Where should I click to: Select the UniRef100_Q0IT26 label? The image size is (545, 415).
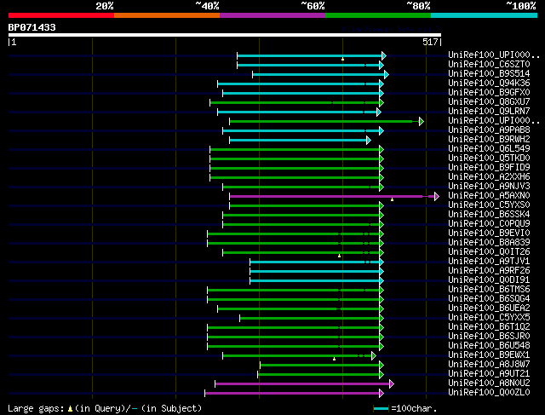tap(489, 252)
